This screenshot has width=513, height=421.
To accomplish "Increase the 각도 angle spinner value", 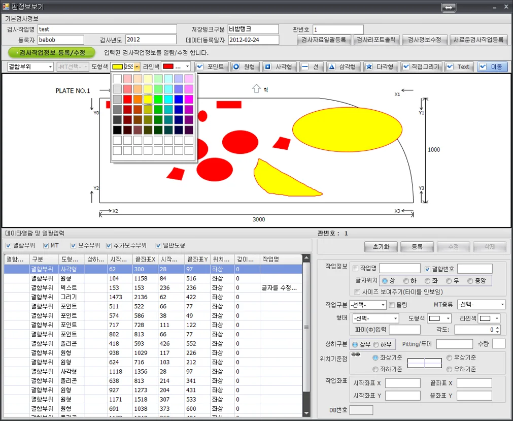I will (497, 328).
